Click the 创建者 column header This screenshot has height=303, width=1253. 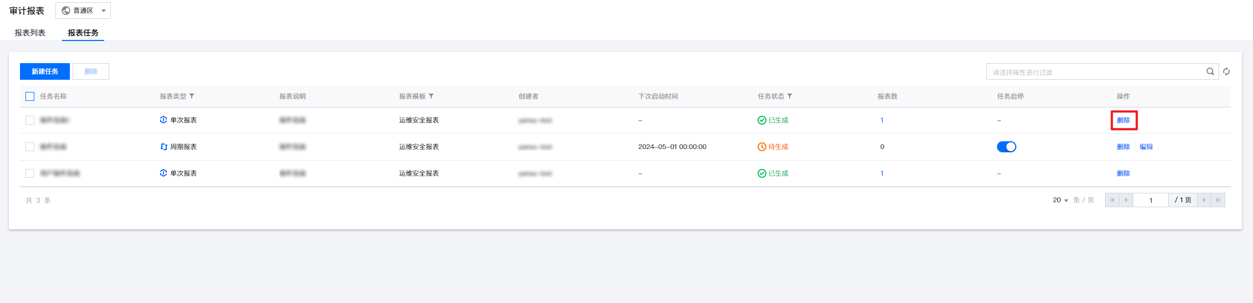528,96
